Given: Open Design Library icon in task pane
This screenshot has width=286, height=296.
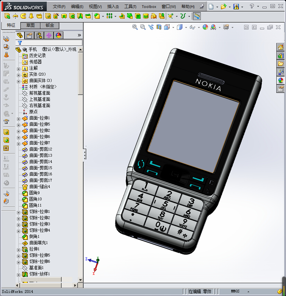Looking at the screenshot, I should coord(280,55).
